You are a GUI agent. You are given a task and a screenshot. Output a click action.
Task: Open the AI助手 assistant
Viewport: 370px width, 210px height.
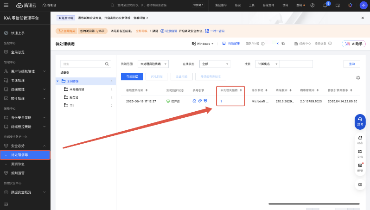click(x=354, y=44)
